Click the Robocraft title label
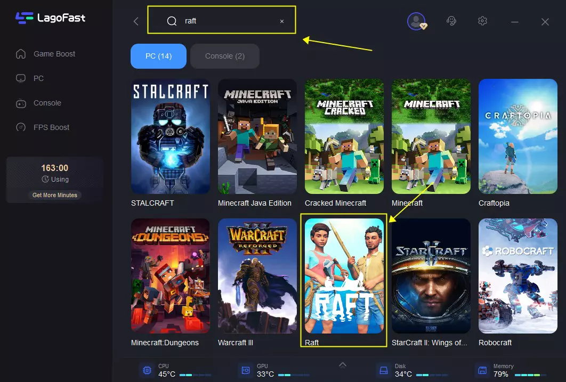Image resolution: width=566 pixels, height=382 pixels. pyautogui.click(x=495, y=343)
